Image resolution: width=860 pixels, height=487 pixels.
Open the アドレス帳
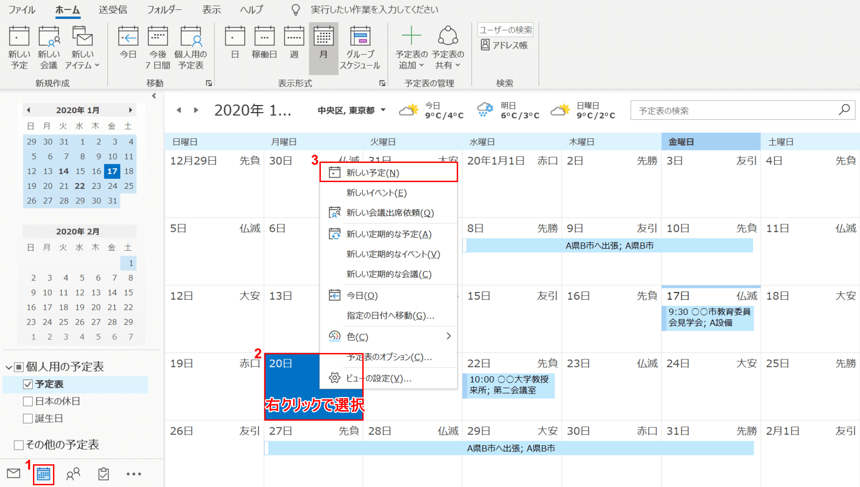pyautogui.click(x=504, y=44)
